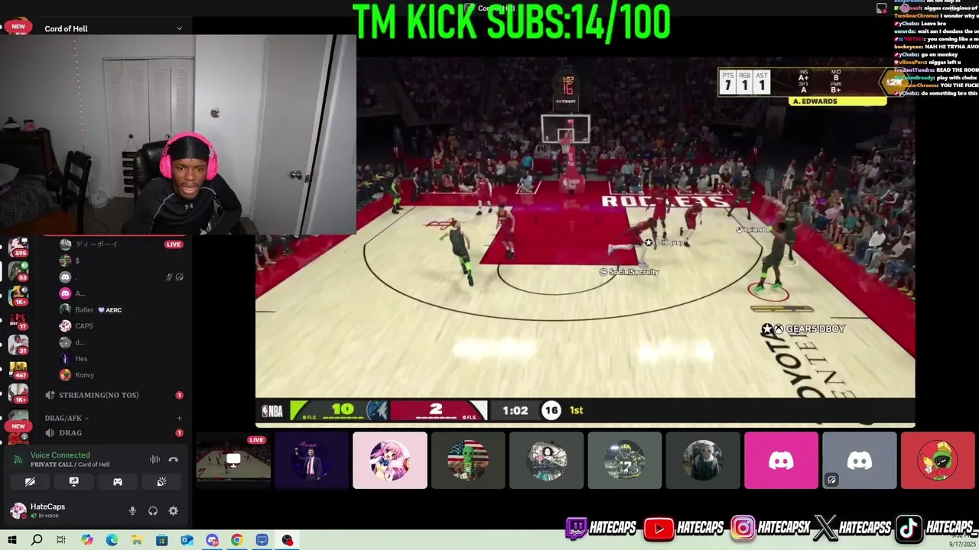Screen dimensions: 979x550
Task: Switch to Google Chrome in taskbar
Action: (x=237, y=540)
